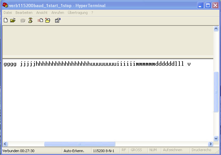Click the horizontal scrollbar thumb

[x=79, y=144]
